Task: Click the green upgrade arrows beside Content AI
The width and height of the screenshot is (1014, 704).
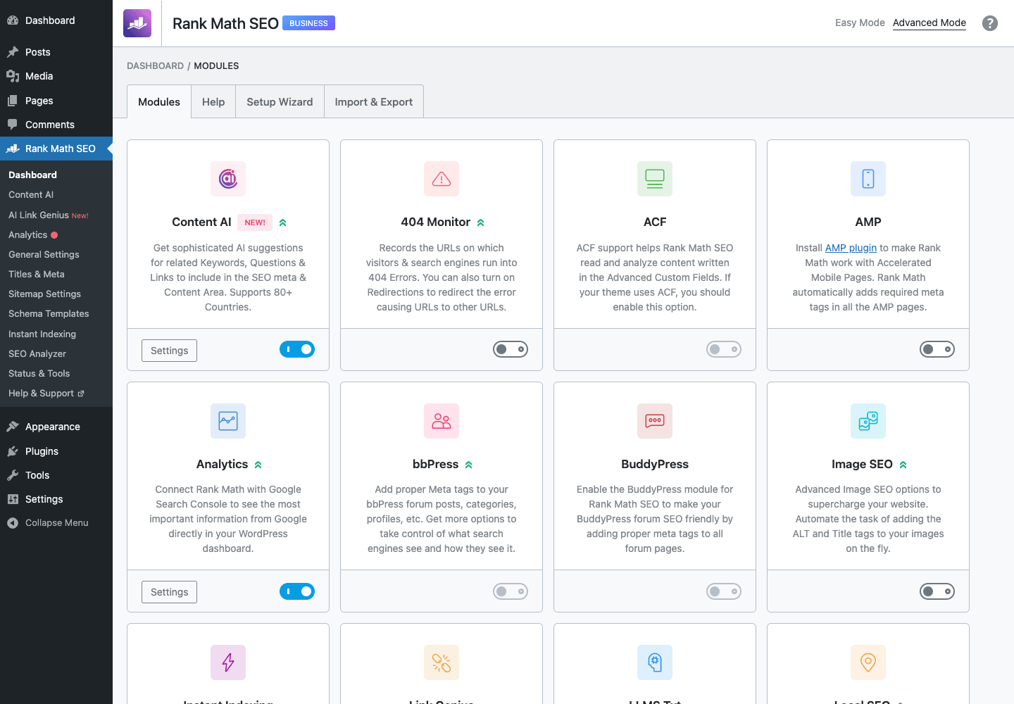Action: (283, 222)
